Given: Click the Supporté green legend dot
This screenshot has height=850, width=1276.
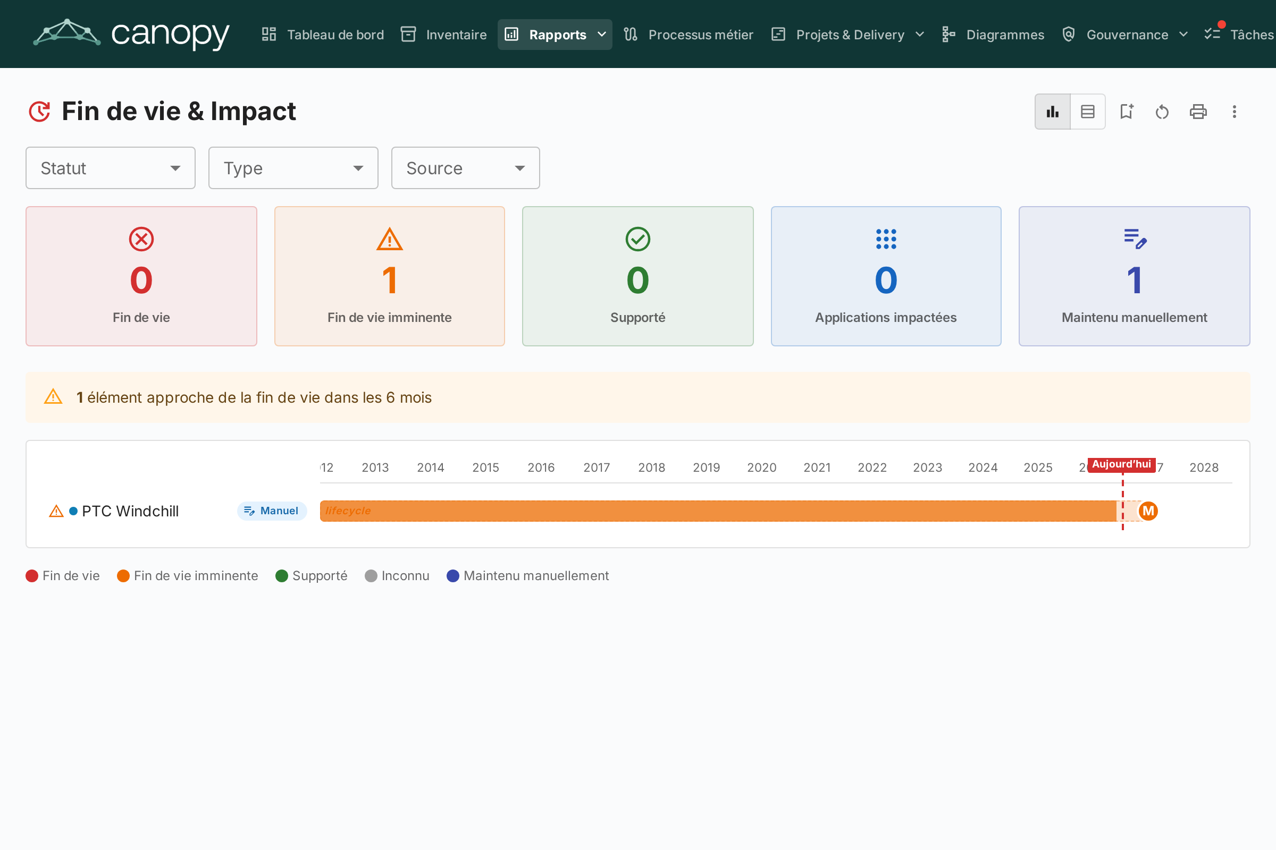Looking at the screenshot, I should click(x=282, y=576).
